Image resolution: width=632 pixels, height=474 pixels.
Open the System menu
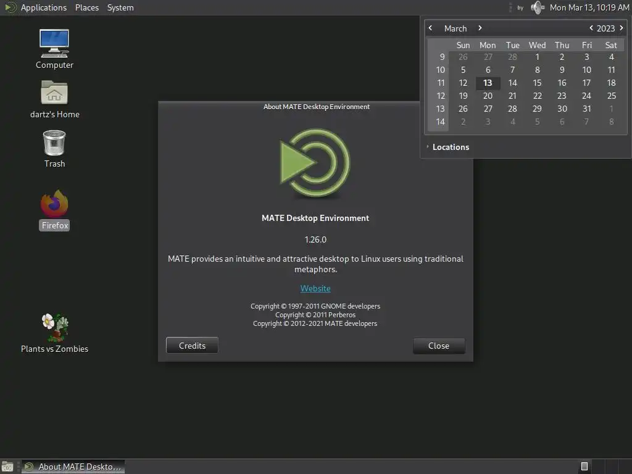(120, 7)
